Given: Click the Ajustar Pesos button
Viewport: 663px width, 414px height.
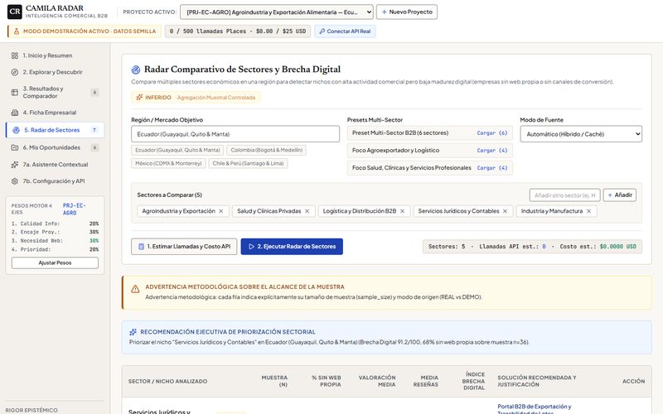Looking at the screenshot, I should click(x=55, y=262).
